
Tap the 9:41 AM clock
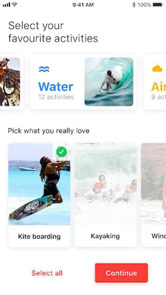click(x=83, y=5)
